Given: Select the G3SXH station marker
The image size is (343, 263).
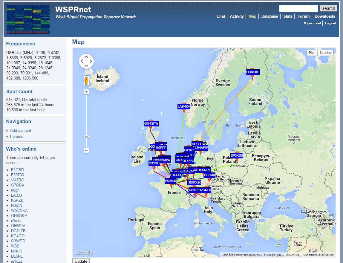Looking at the screenshot, I should coord(154,163).
